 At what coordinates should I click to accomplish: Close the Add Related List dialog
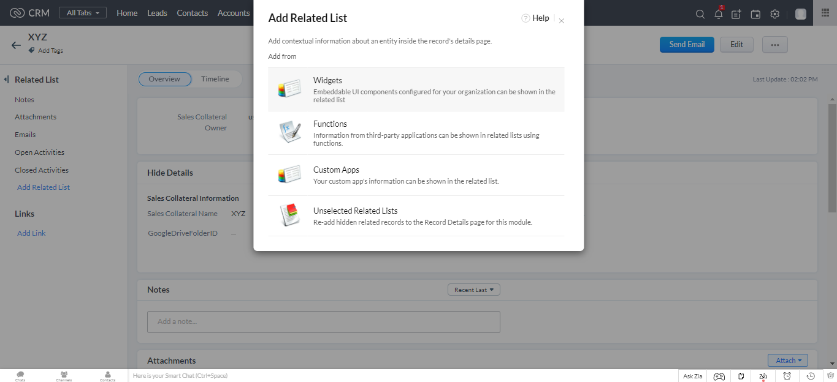[x=562, y=21]
